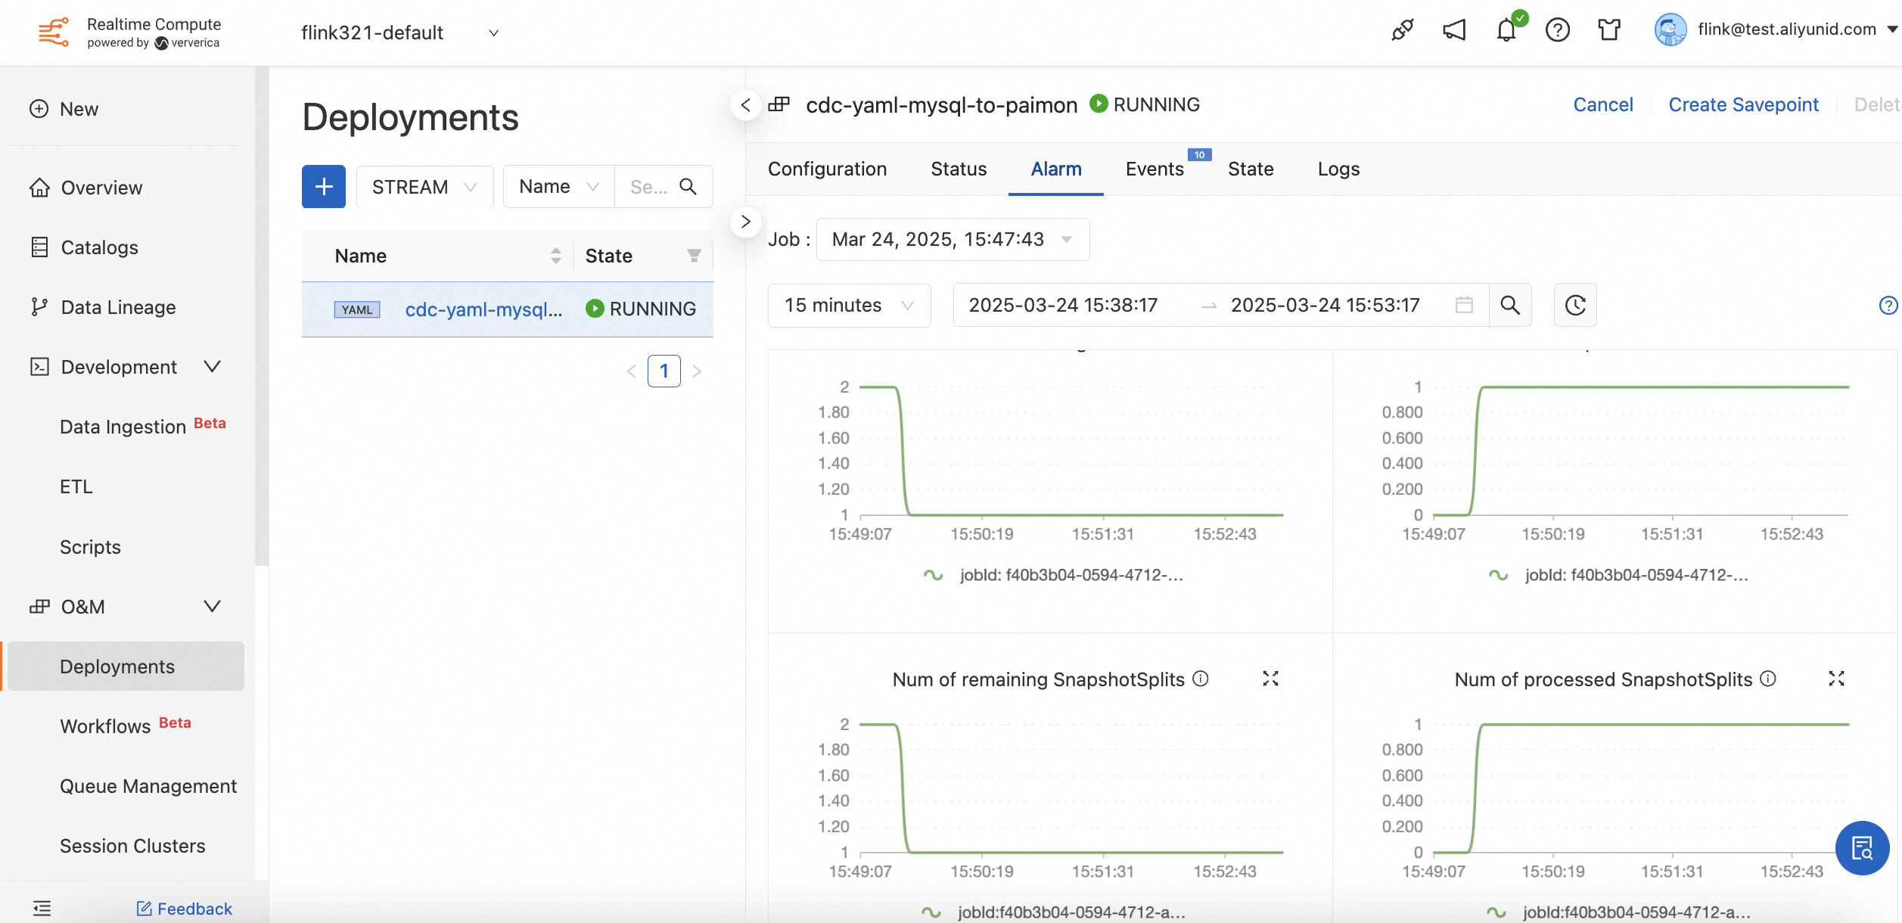The image size is (1902, 923).
Task: Click the Create Savepoint link
Action: pyautogui.click(x=1743, y=104)
